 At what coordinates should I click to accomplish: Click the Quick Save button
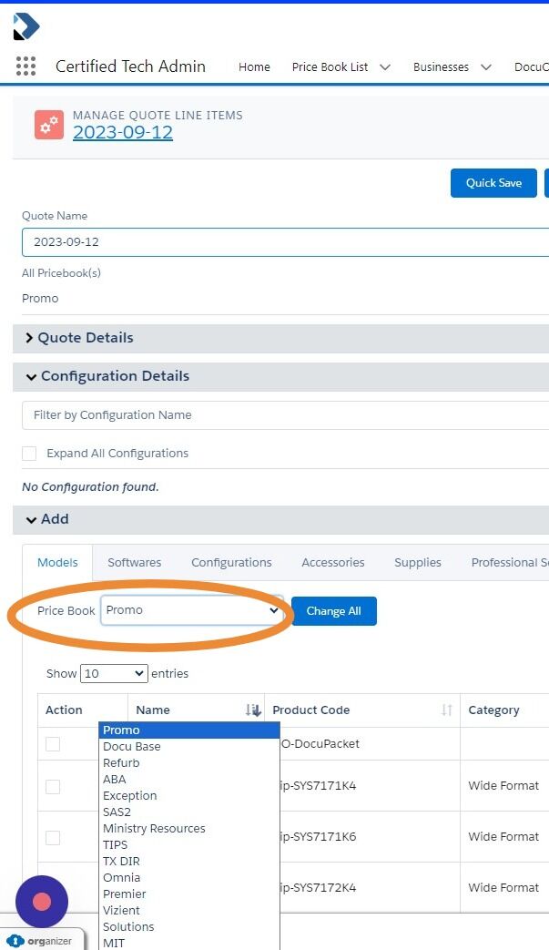tap(493, 183)
